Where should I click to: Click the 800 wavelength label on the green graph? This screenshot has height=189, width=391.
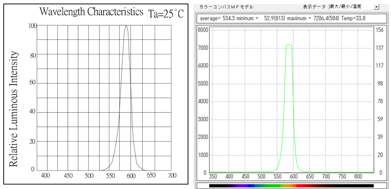358,177
